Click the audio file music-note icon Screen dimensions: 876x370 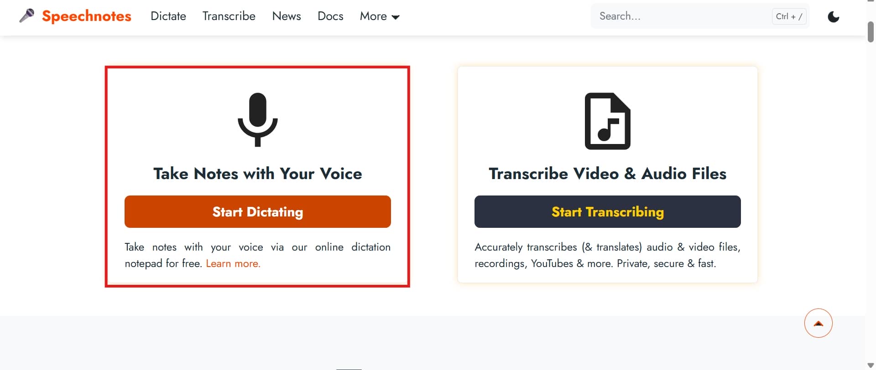coord(608,121)
